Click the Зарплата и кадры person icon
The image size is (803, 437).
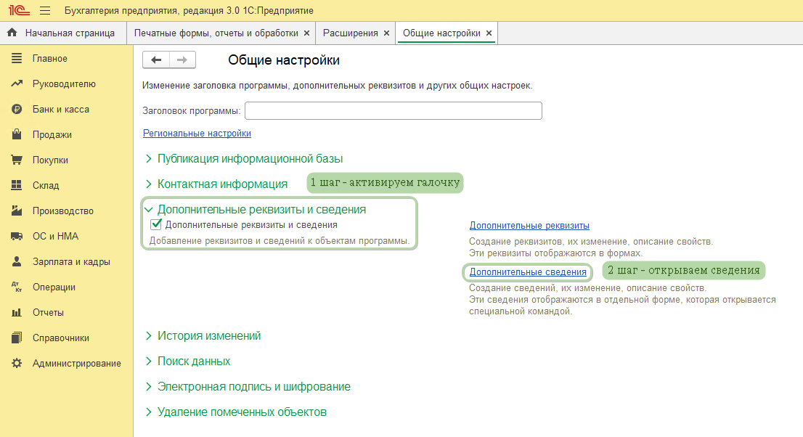coord(17,261)
